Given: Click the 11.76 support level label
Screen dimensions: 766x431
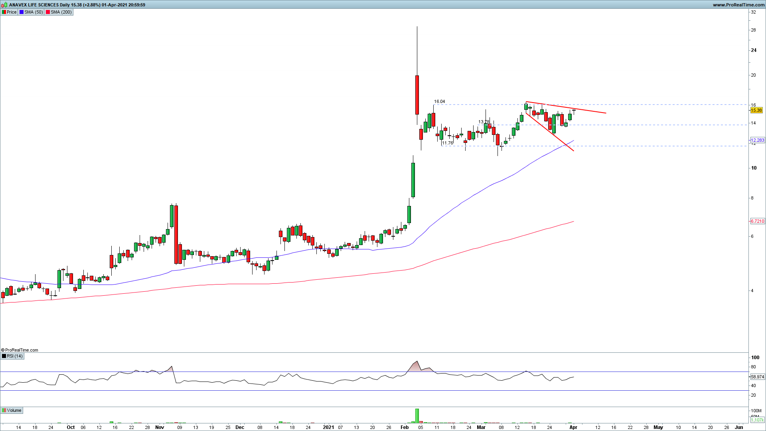Looking at the screenshot, I should (x=447, y=143).
